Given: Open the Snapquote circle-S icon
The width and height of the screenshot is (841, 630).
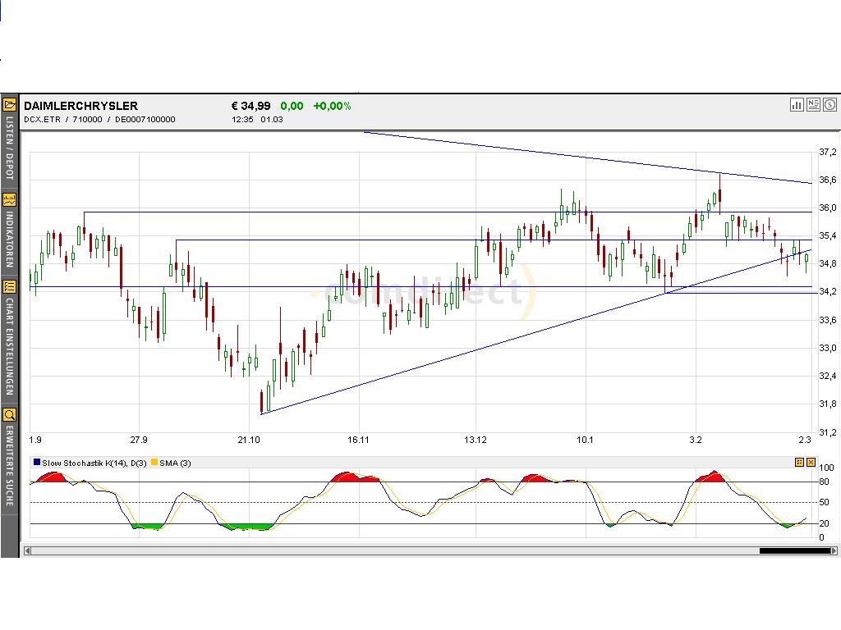Looking at the screenshot, I should (829, 105).
